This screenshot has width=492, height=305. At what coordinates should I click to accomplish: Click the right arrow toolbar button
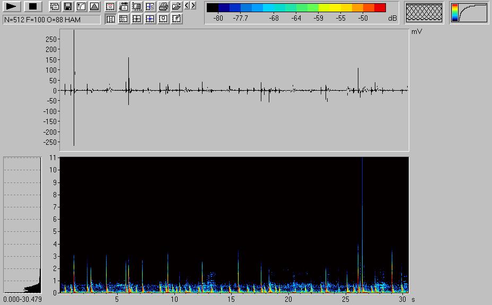tap(193, 6)
